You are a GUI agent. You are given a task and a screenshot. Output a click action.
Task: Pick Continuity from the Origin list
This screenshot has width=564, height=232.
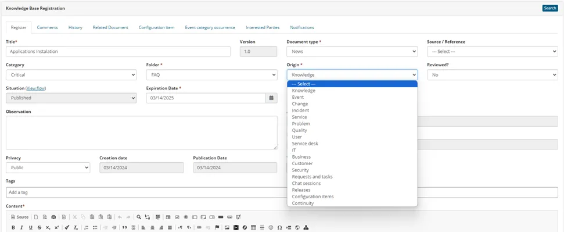[x=352, y=203]
